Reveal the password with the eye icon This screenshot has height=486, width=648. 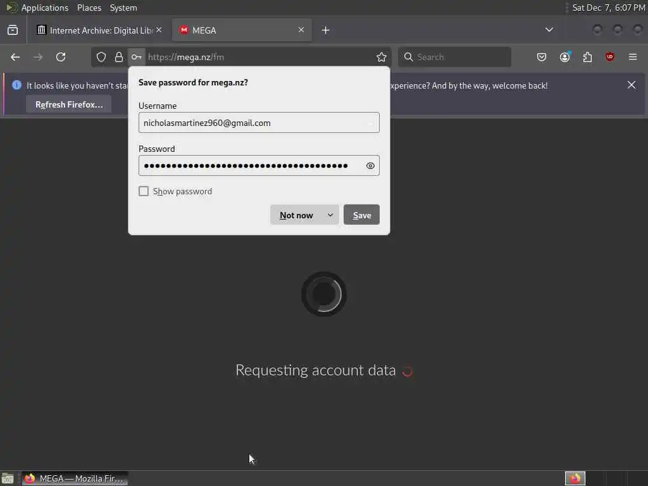pos(370,166)
